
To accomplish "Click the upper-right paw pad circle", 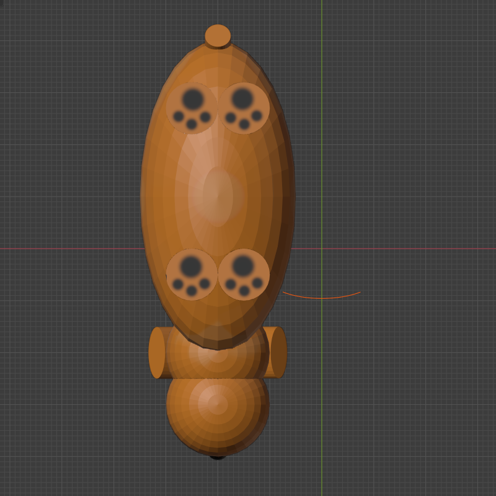I will click(246, 109).
